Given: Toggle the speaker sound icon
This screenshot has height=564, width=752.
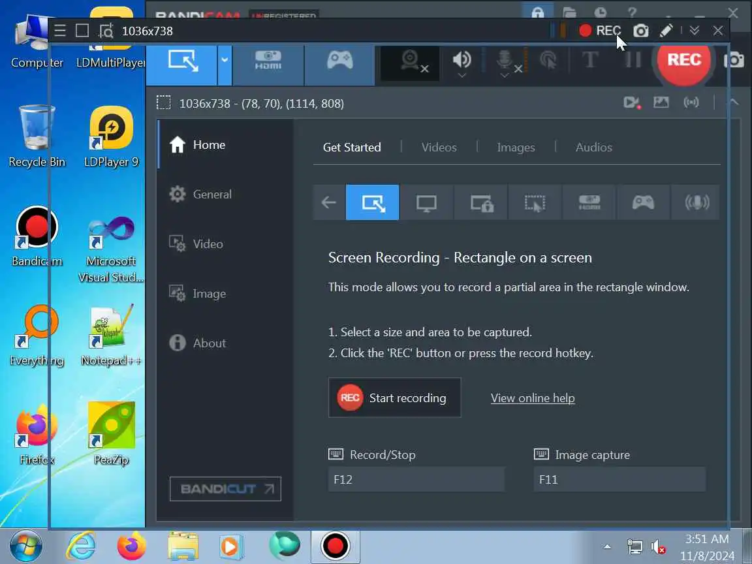Looking at the screenshot, I should coord(462,59).
